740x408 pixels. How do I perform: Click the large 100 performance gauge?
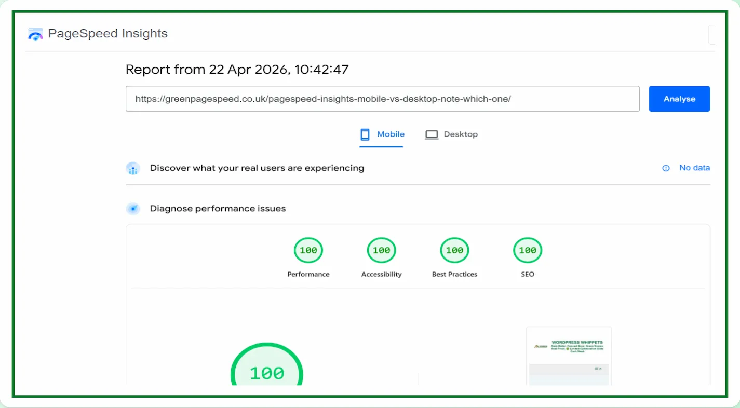(x=267, y=364)
